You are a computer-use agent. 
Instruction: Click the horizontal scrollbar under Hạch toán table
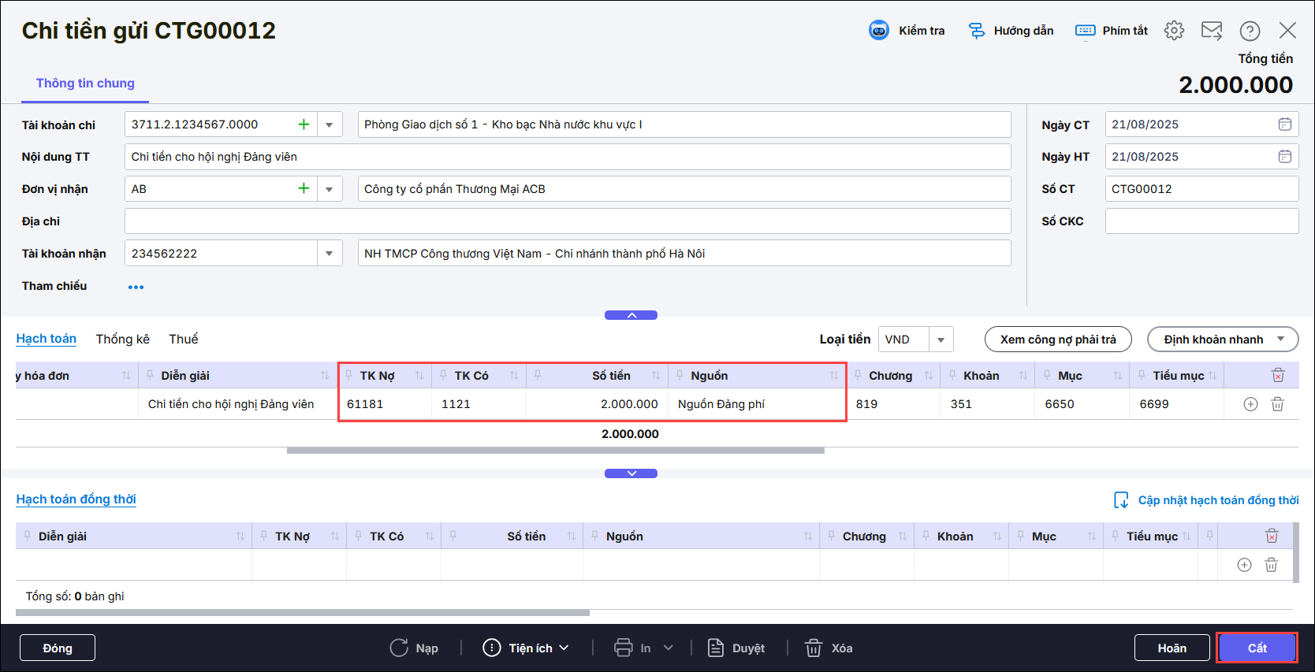click(x=555, y=451)
